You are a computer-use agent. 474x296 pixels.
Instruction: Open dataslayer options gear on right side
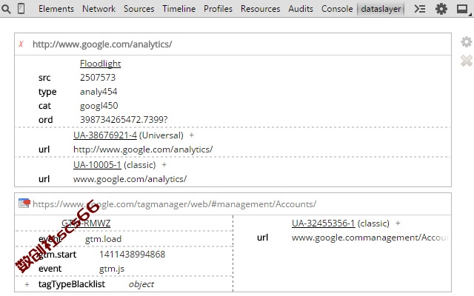pyautogui.click(x=466, y=41)
